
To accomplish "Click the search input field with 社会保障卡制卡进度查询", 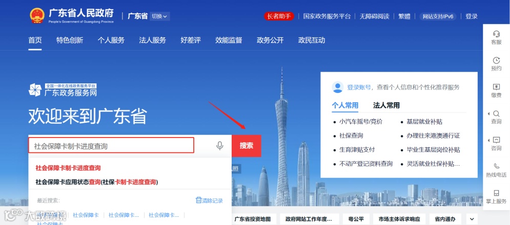I will click(x=111, y=145).
